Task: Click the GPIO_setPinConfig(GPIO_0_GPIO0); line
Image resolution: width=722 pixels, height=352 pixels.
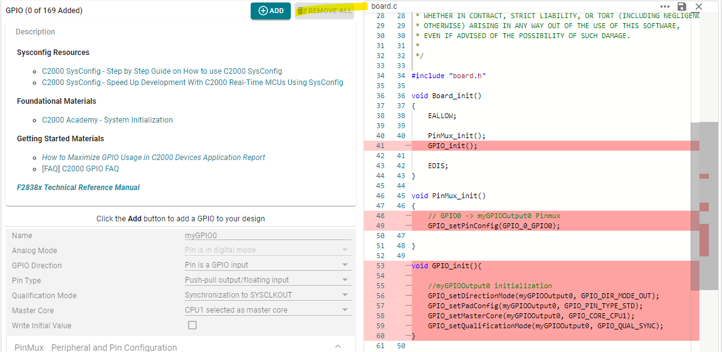Action: pyautogui.click(x=494, y=226)
